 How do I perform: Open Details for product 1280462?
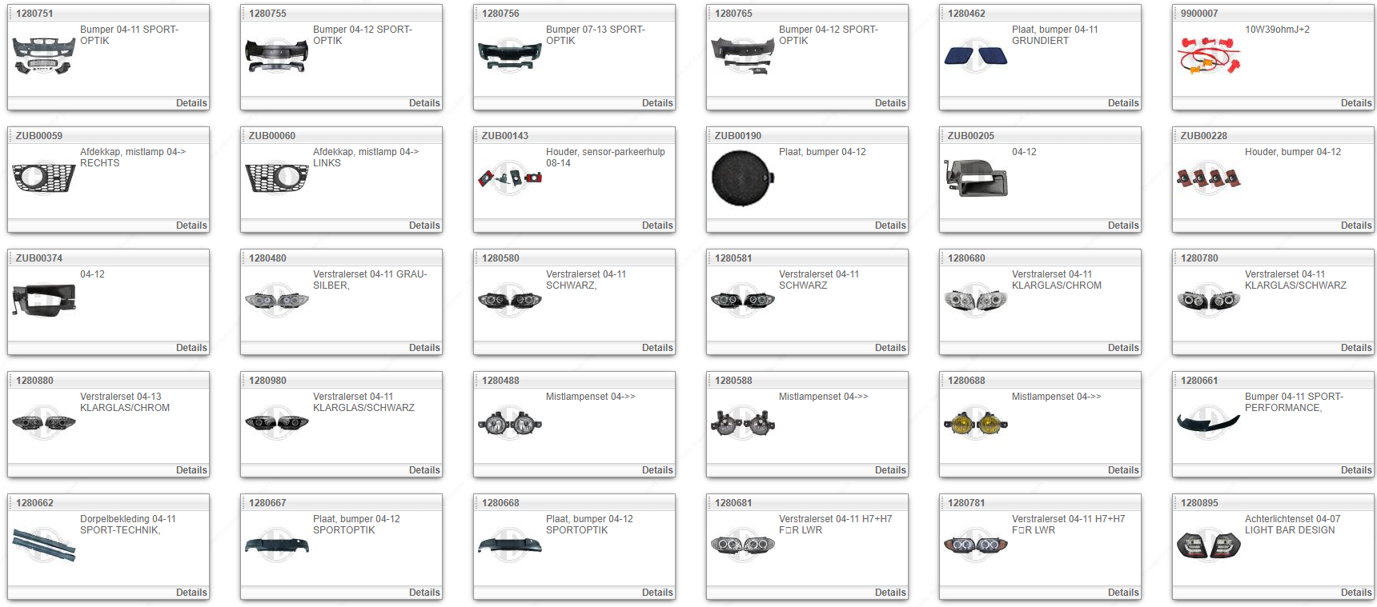1123,103
